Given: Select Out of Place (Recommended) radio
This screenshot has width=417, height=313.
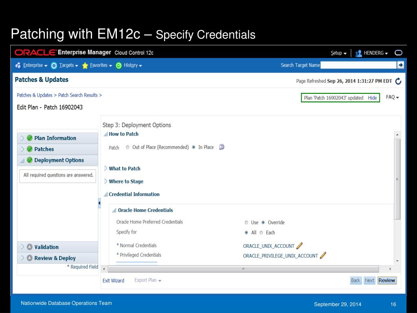Looking at the screenshot, I should pos(127,147).
